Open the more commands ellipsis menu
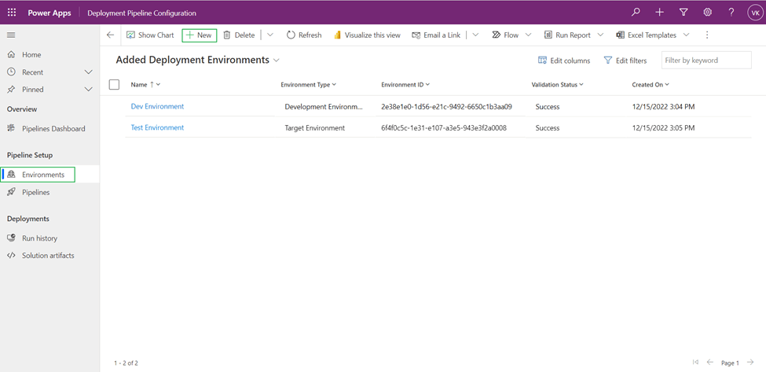Viewport: 766px width, 372px height. pyautogui.click(x=707, y=35)
